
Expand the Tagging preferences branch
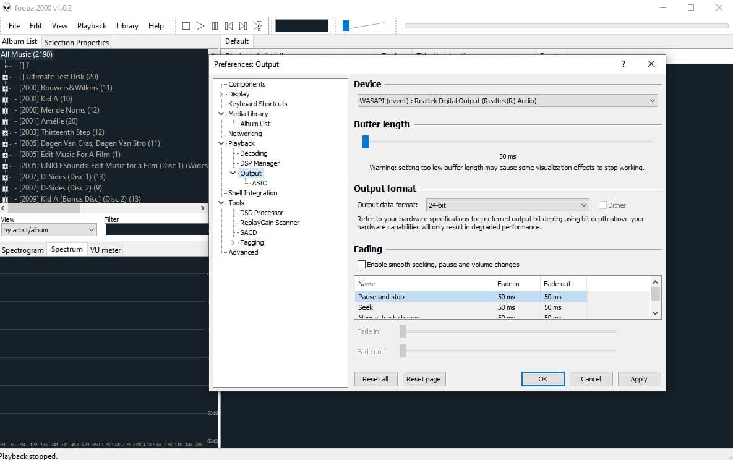pyautogui.click(x=233, y=242)
